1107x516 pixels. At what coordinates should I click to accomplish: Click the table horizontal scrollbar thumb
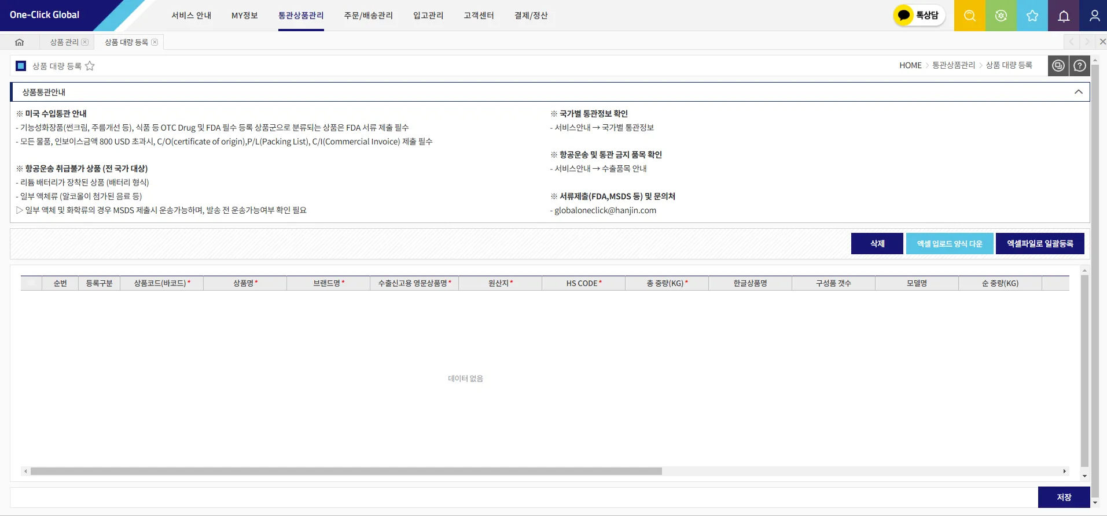click(x=346, y=472)
